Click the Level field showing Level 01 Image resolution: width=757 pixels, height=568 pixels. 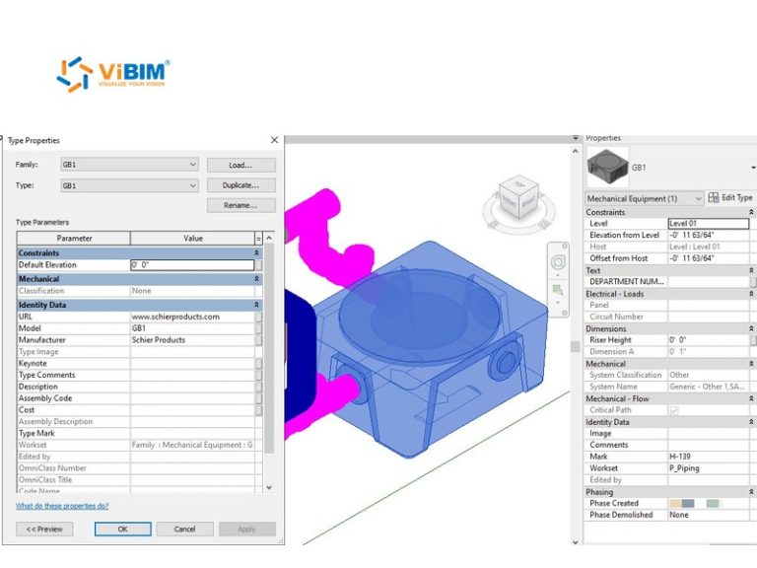[x=709, y=224]
